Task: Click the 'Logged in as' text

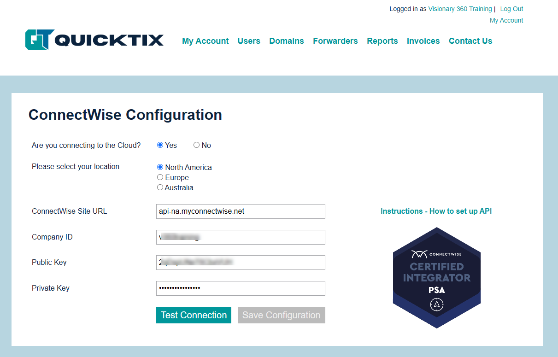Action: tap(408, 9)
